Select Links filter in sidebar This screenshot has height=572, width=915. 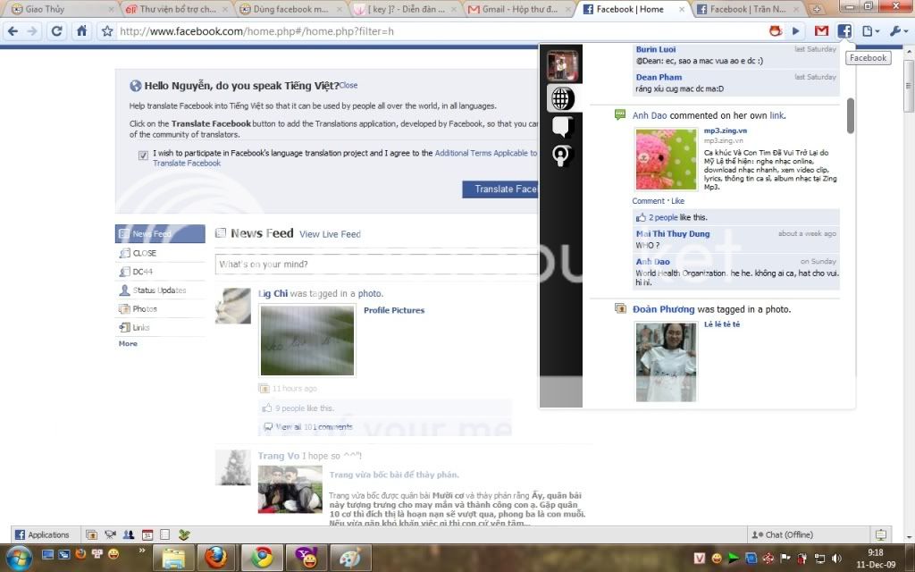(x=160, y=327)
